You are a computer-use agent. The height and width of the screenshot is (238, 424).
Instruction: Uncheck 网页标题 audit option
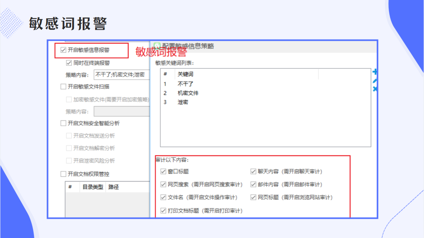(253, 197)
